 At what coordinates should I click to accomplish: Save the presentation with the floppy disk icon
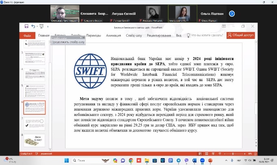pyautogui.click(x=26, y=26)
